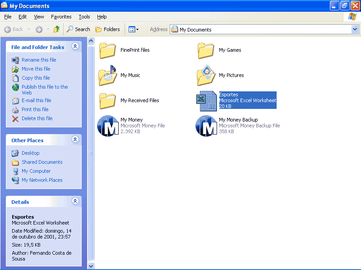
Task: Click the Search toolbar button
Action: click(79, 29)
